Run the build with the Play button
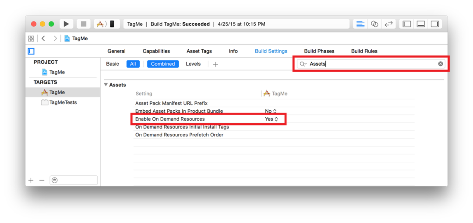The image size is (473, 223). pos(67,24)
